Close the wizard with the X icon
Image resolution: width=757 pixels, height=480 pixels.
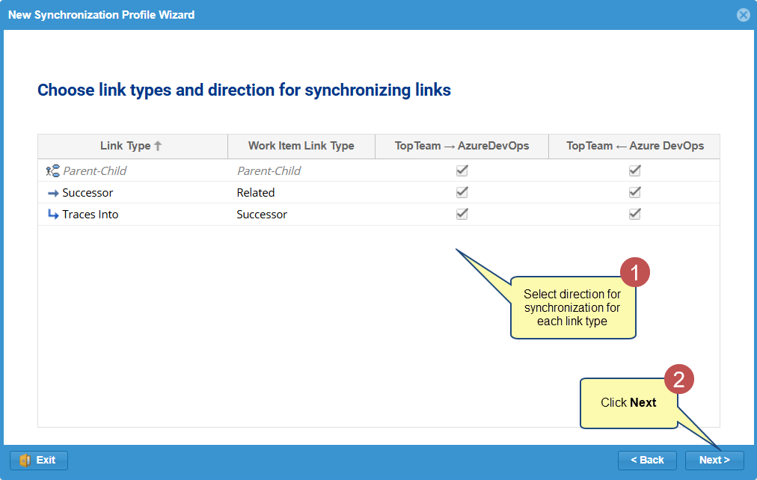pos(743,15)
